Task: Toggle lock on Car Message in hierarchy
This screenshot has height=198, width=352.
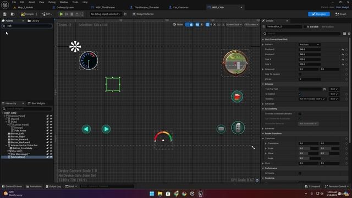Action: (47, 154)
